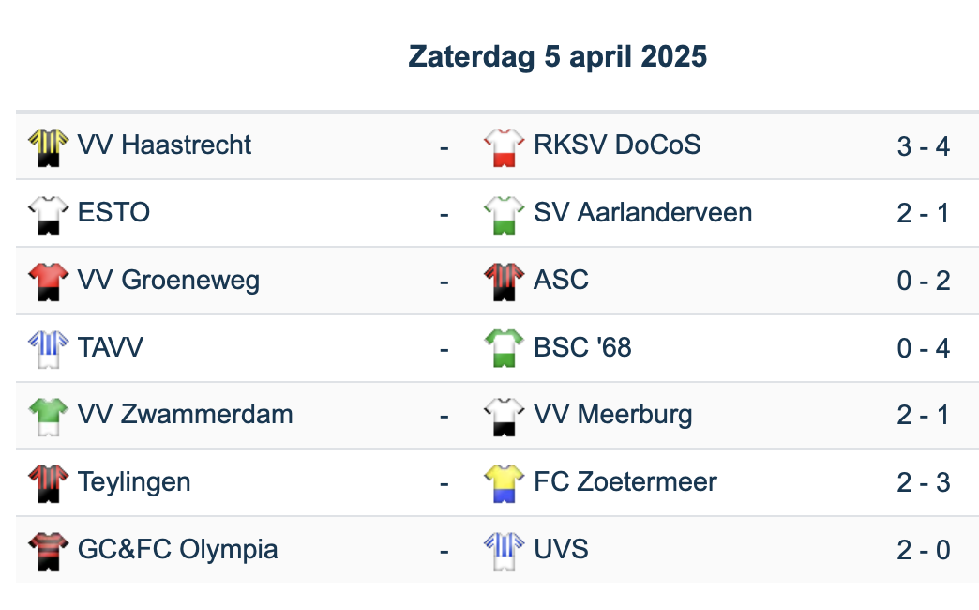The height and width of the screenshot is (610, 979).
Task: Click the UVS striped jersey icon
Action: click(x=504, y=551)
